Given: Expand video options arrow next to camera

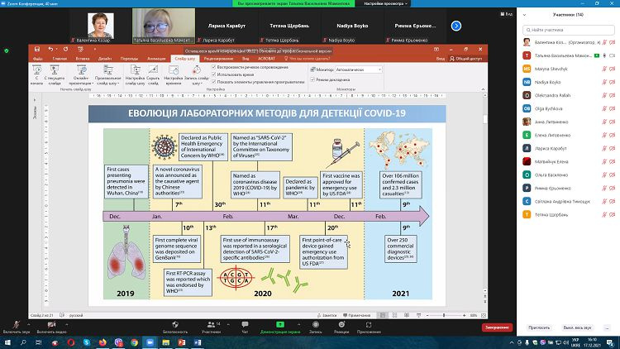Looking at the screenshot, I should click(66, 324).
